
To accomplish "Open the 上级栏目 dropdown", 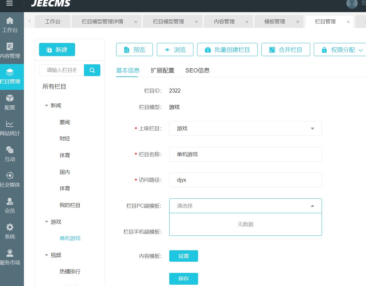I will tap(245, 129).
